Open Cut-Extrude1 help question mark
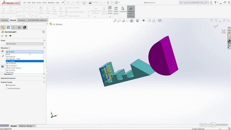 pyautogui.click(x=43, y=32)
